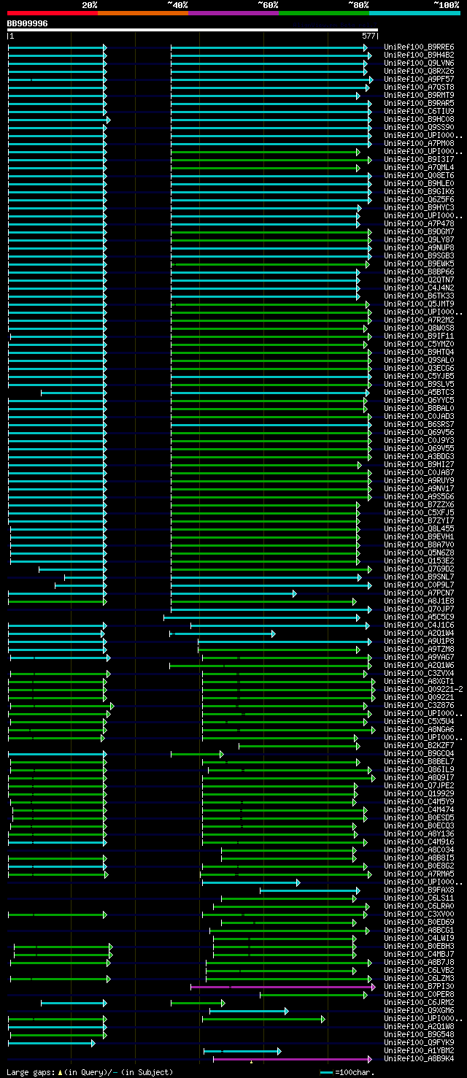
Task: Click the label UniRef100_Q08ET6
Action: [x=419, y=176]
